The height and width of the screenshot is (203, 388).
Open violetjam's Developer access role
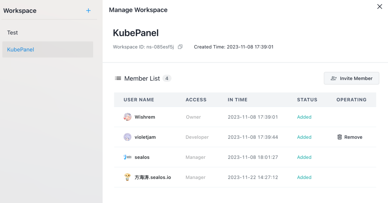(x=197, y=137)
